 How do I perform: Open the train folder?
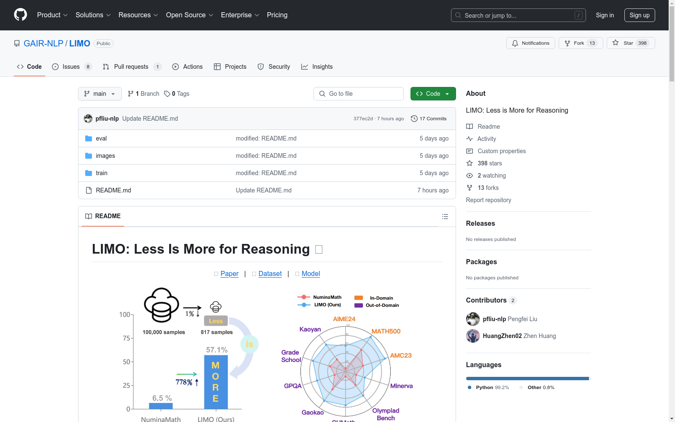point(102,173)
